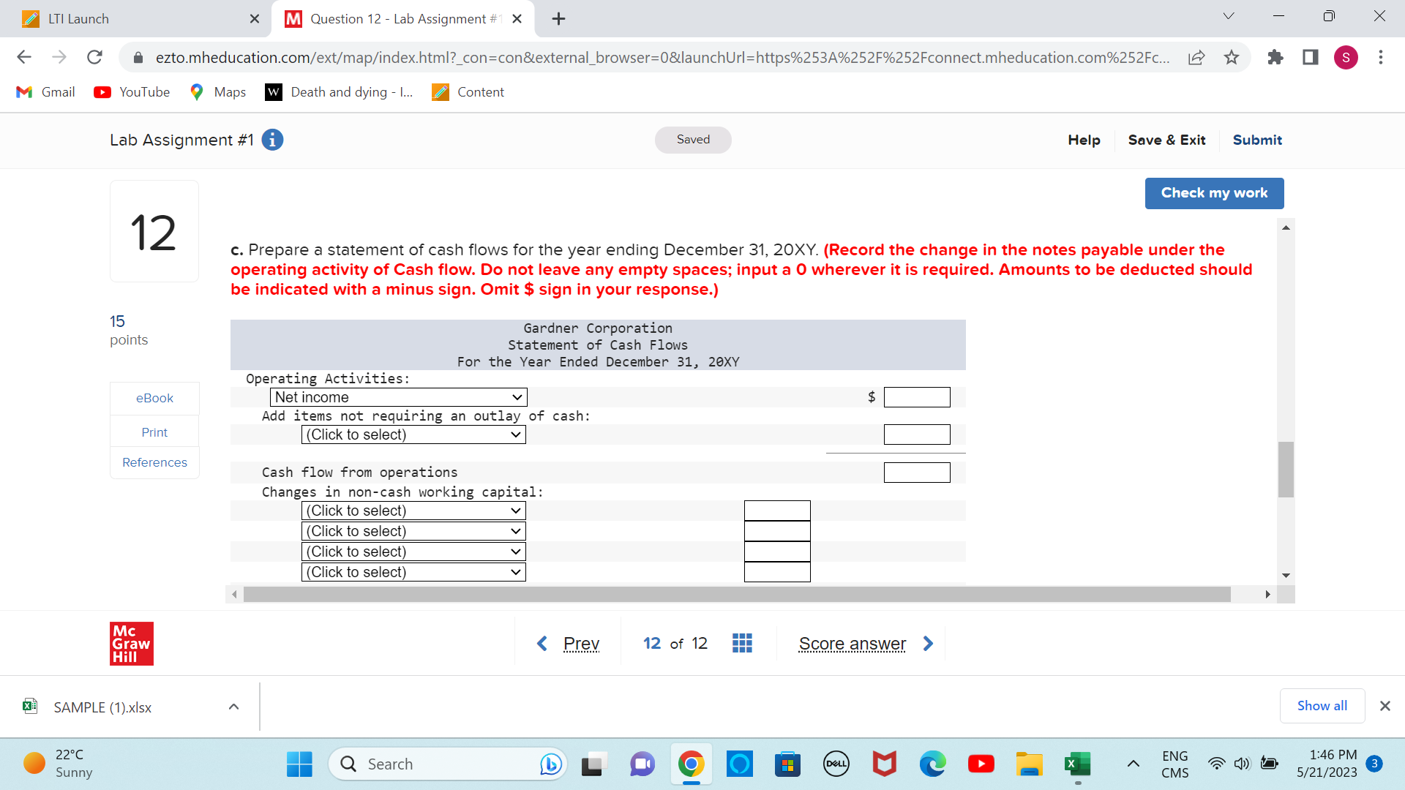The width and height of the screenshot is (1405, 790).
Task: Reload the page
Action: click(94, 57)
